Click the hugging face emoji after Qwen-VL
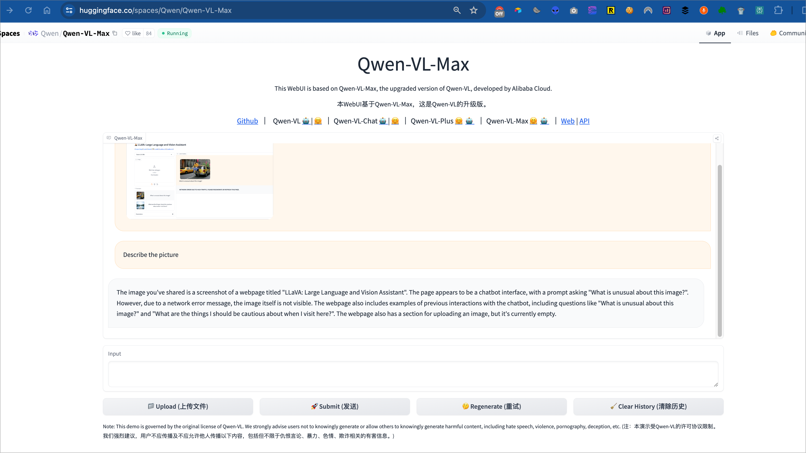The image size is (806, 453). [x=318, y=121]
